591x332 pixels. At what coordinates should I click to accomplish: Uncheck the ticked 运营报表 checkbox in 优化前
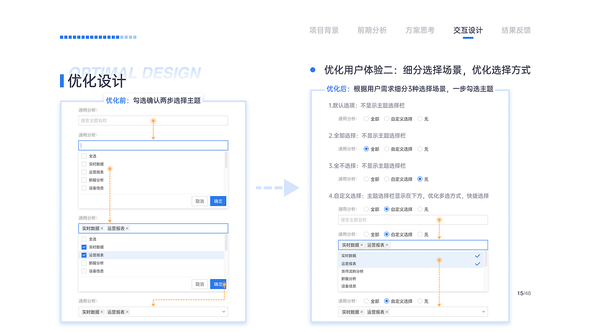tap(84, 255)
